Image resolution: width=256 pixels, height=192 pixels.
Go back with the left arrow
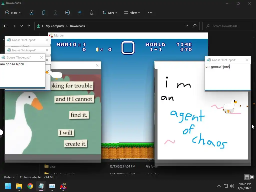[x=5, y=26]
